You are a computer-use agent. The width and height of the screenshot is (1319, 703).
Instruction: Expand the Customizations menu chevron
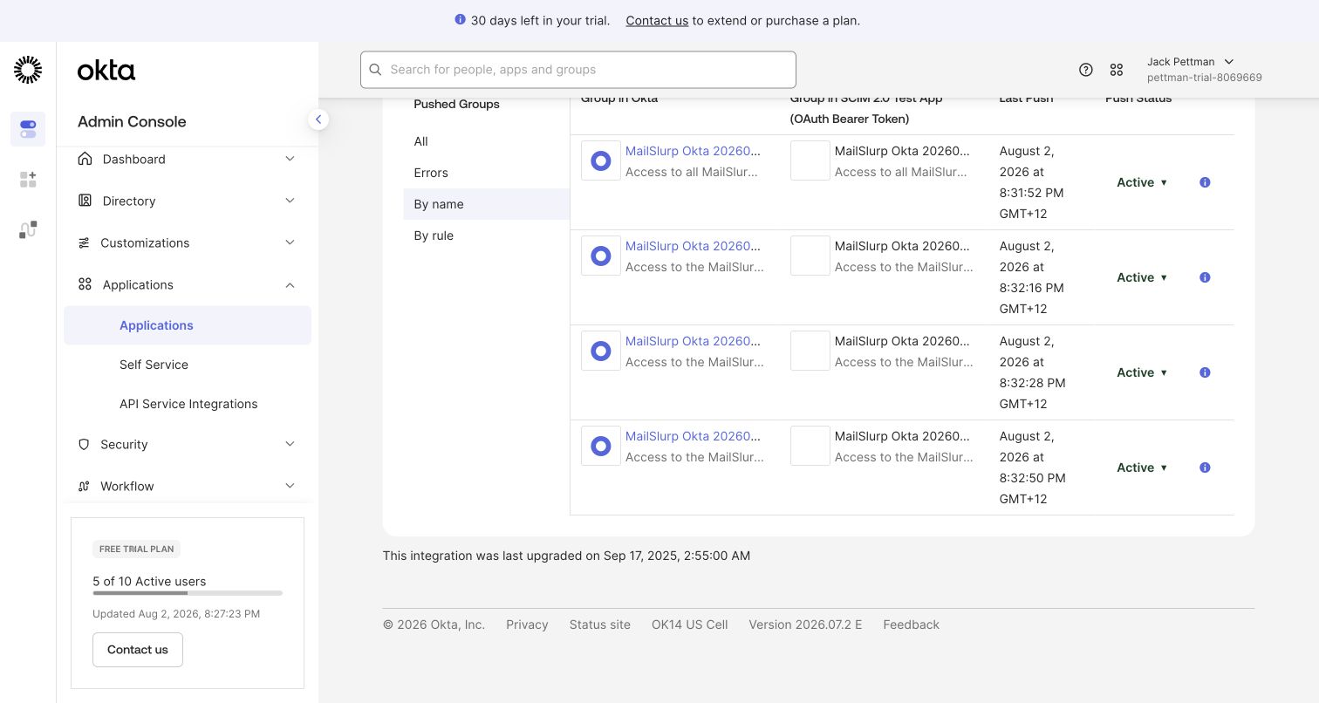click(x=290, y=242)
